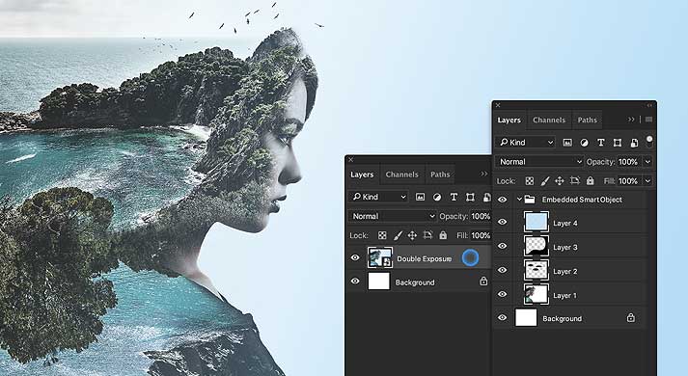Click folder icon of Embedded Smart Object group

[530, 200]
